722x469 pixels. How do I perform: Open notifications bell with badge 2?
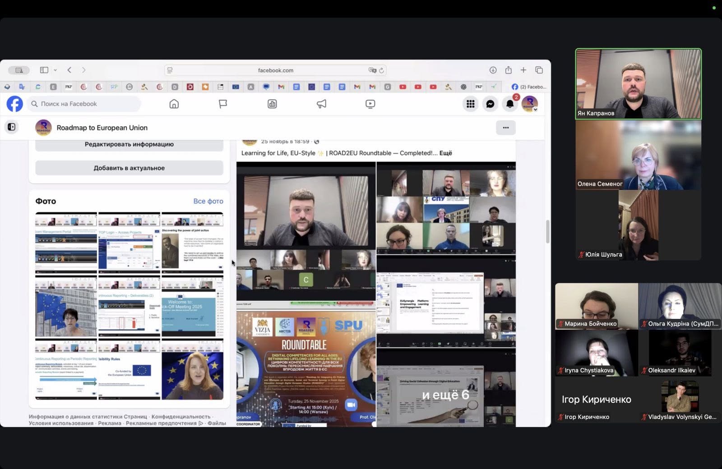510,104
